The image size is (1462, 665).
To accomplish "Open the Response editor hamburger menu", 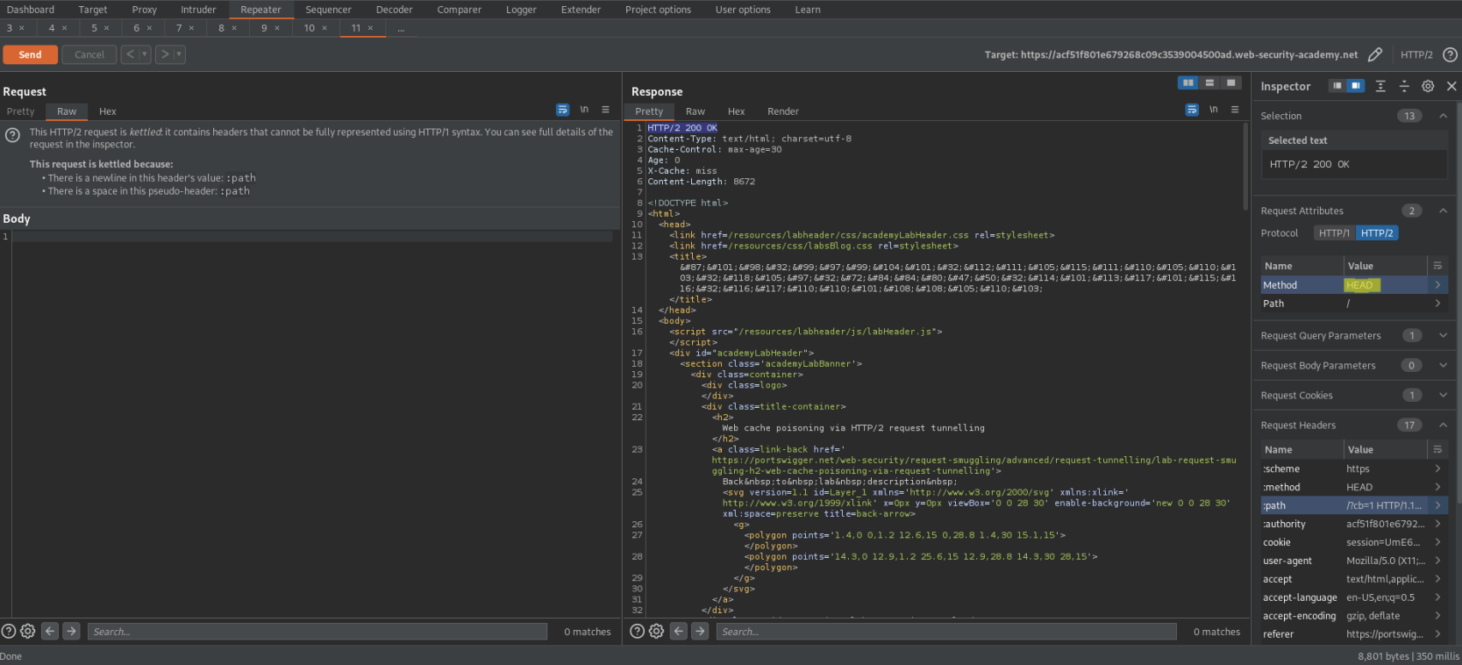I will click(1235, 110).
